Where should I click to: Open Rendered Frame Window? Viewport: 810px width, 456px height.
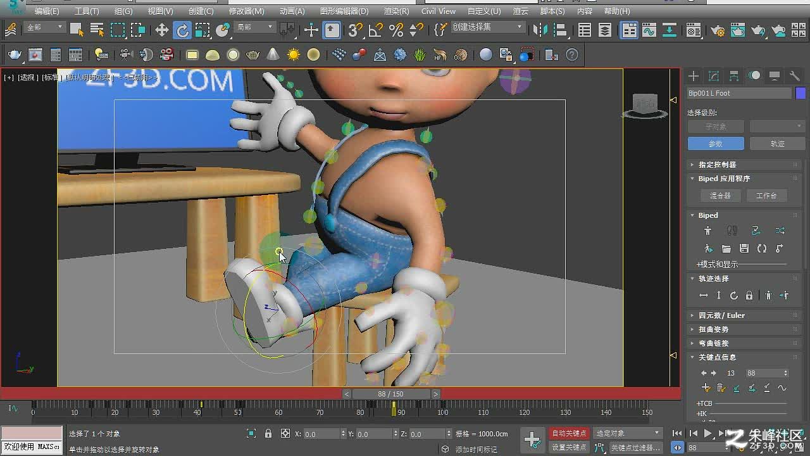[x=737, y=30]
